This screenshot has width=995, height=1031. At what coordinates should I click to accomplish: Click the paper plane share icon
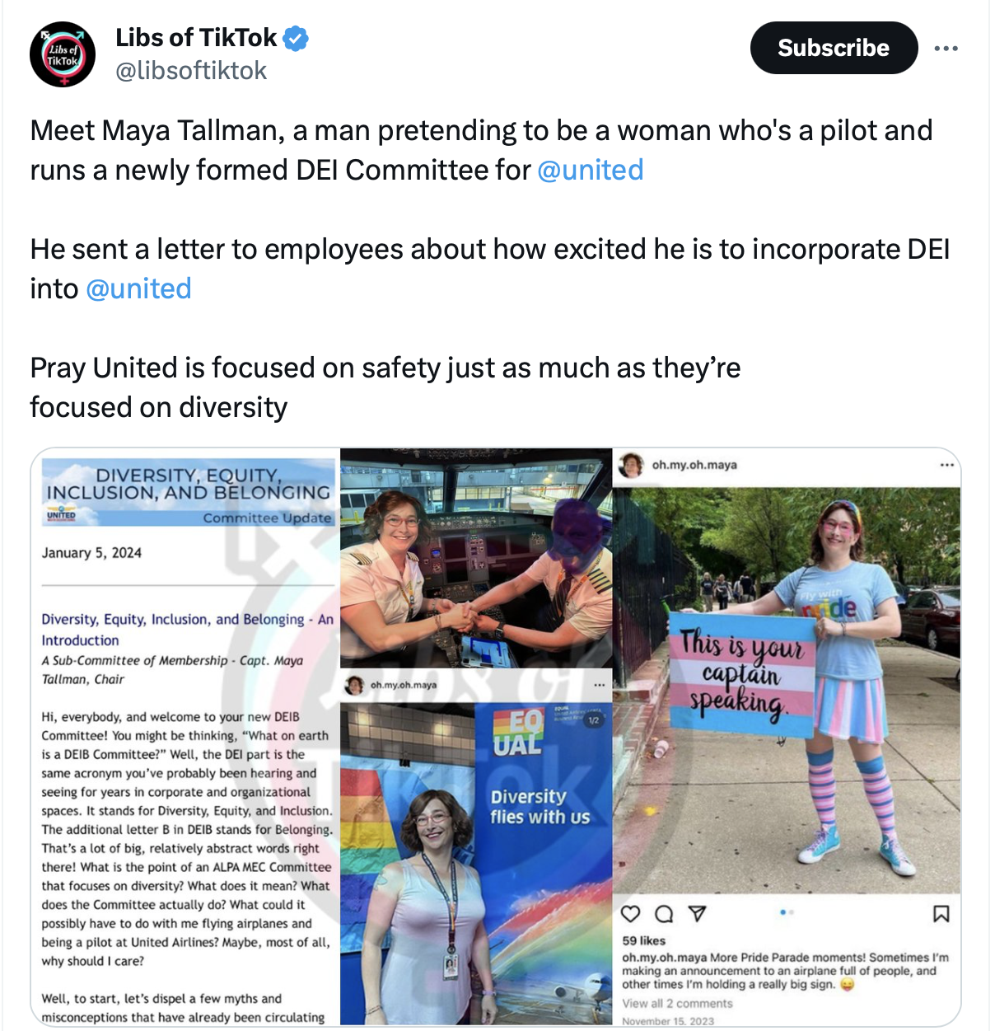(x=697, y=913)
